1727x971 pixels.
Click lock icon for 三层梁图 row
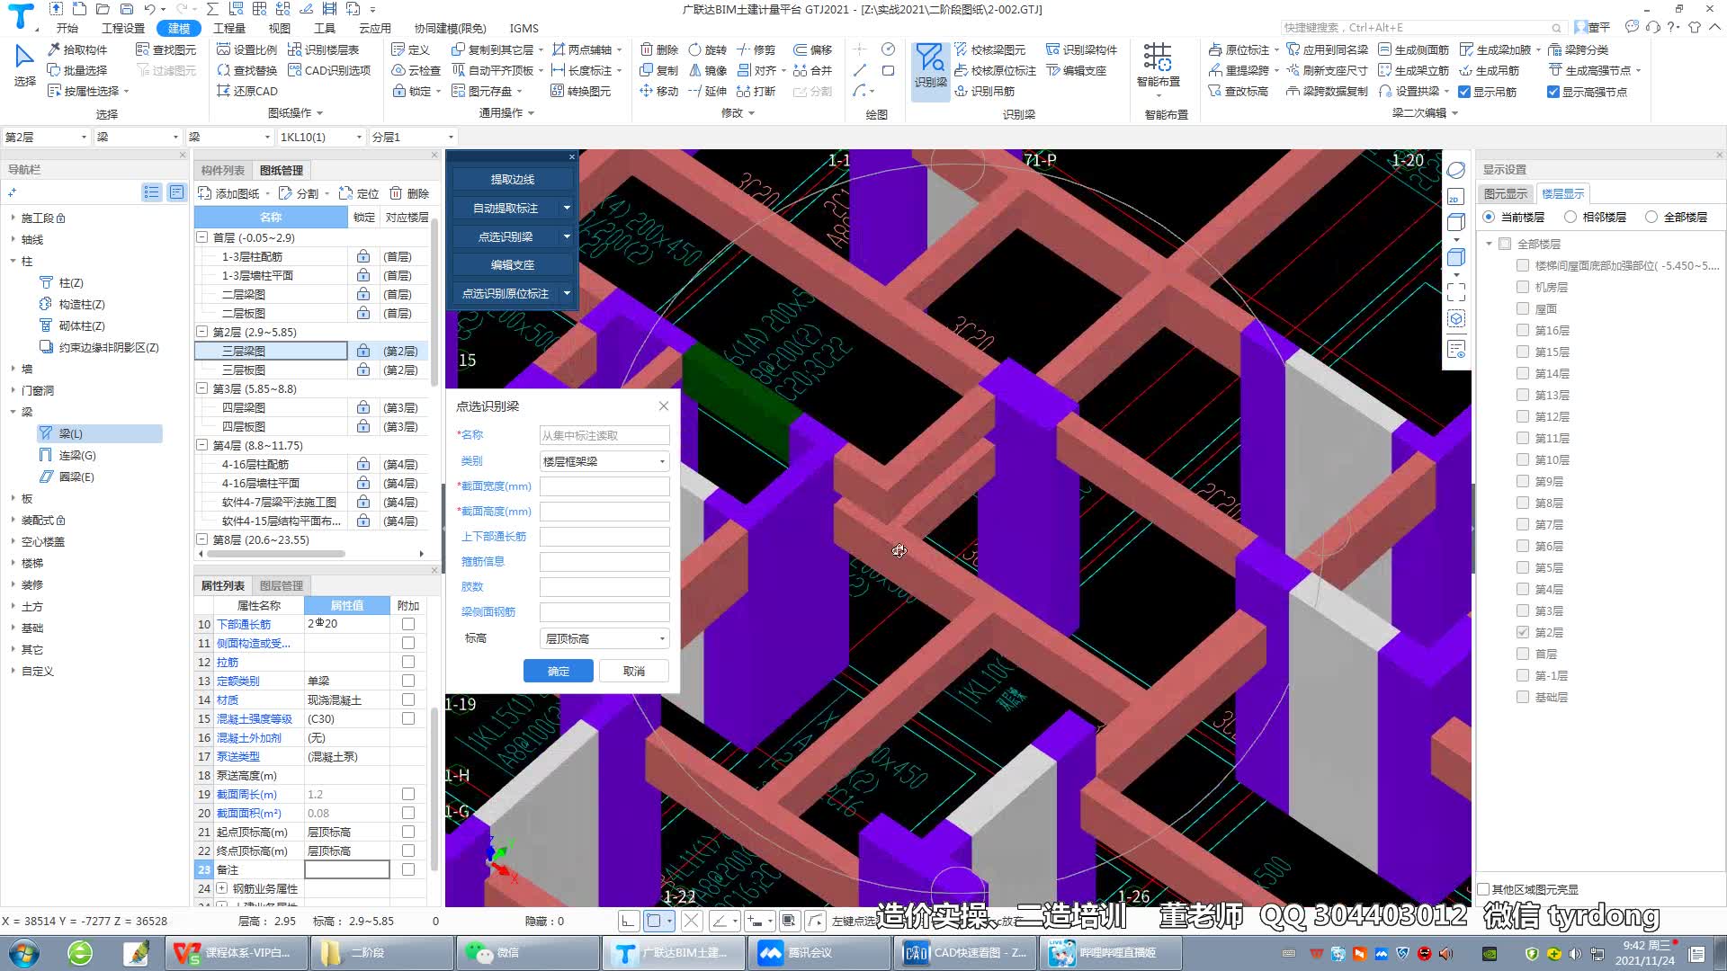(363, 351)
